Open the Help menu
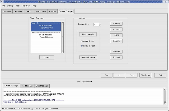Image resolution: width=169 pixels, height=111 pixels. click(x=35, y=6)
